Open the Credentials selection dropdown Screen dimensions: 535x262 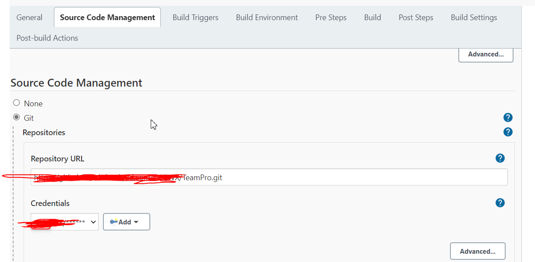(64, 221)
